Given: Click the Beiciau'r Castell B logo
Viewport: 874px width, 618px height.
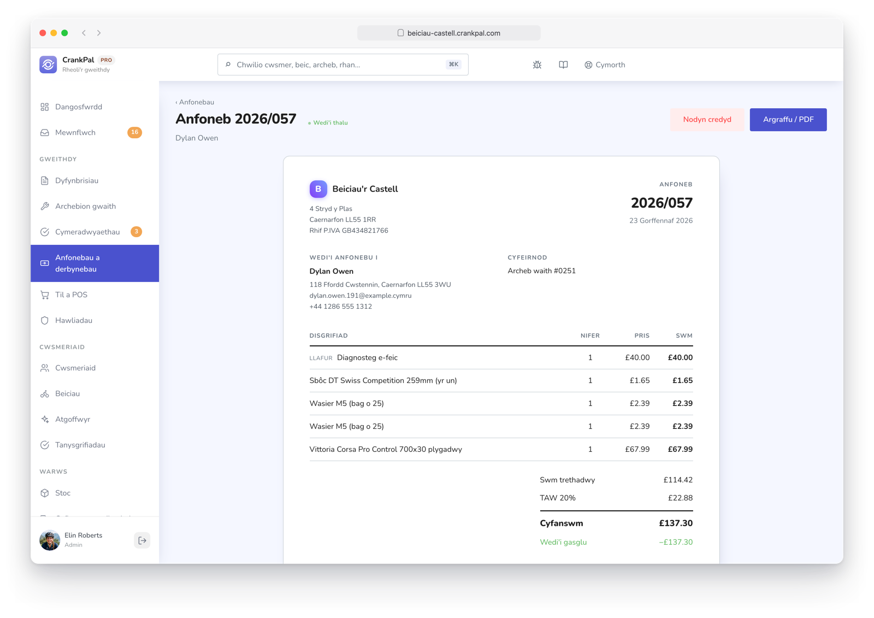Looking at the screenshot, I should click(x=318, y=189).
